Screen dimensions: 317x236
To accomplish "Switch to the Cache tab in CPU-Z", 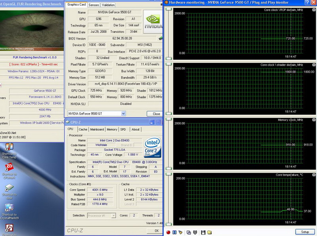I will pyautogui.click(x=83, y=130).
